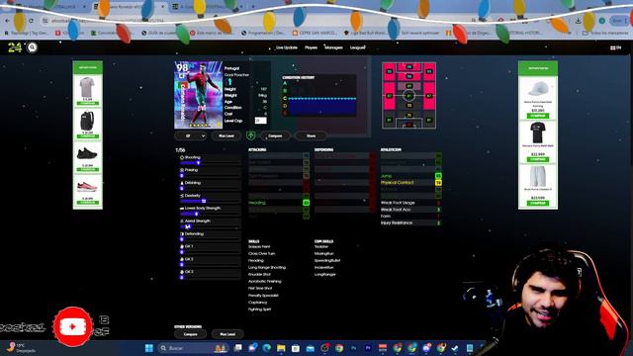The width and height of the screenshot is (633, 356).
Task: Click the Fighting Spirit skill
Action: (x=259, y=310)
